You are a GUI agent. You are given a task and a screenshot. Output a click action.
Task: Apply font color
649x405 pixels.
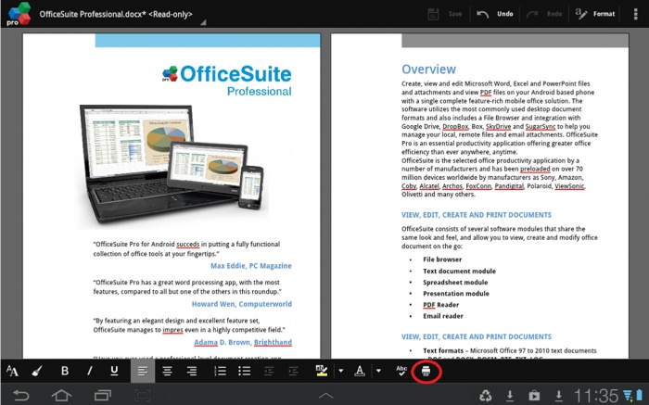(360, 371)
